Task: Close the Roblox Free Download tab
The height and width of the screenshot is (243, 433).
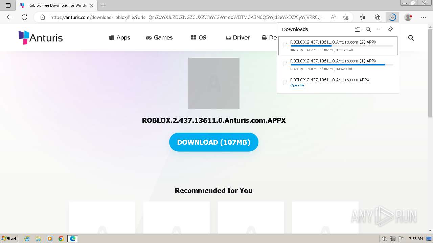Action: (92, 5)
